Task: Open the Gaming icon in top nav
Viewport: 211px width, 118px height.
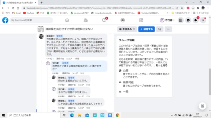Action: (141, 20)
